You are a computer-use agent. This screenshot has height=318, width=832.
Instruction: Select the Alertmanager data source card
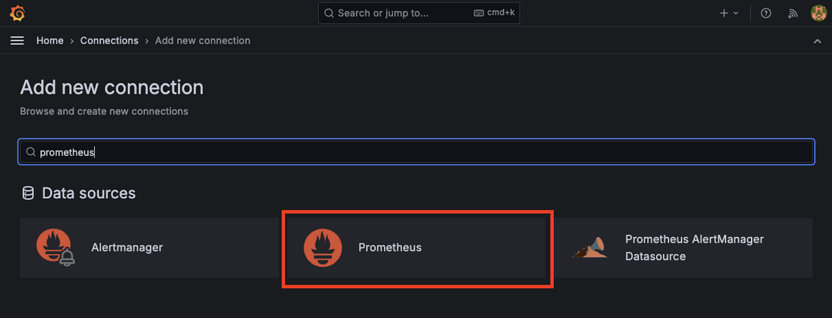(149, 248)
